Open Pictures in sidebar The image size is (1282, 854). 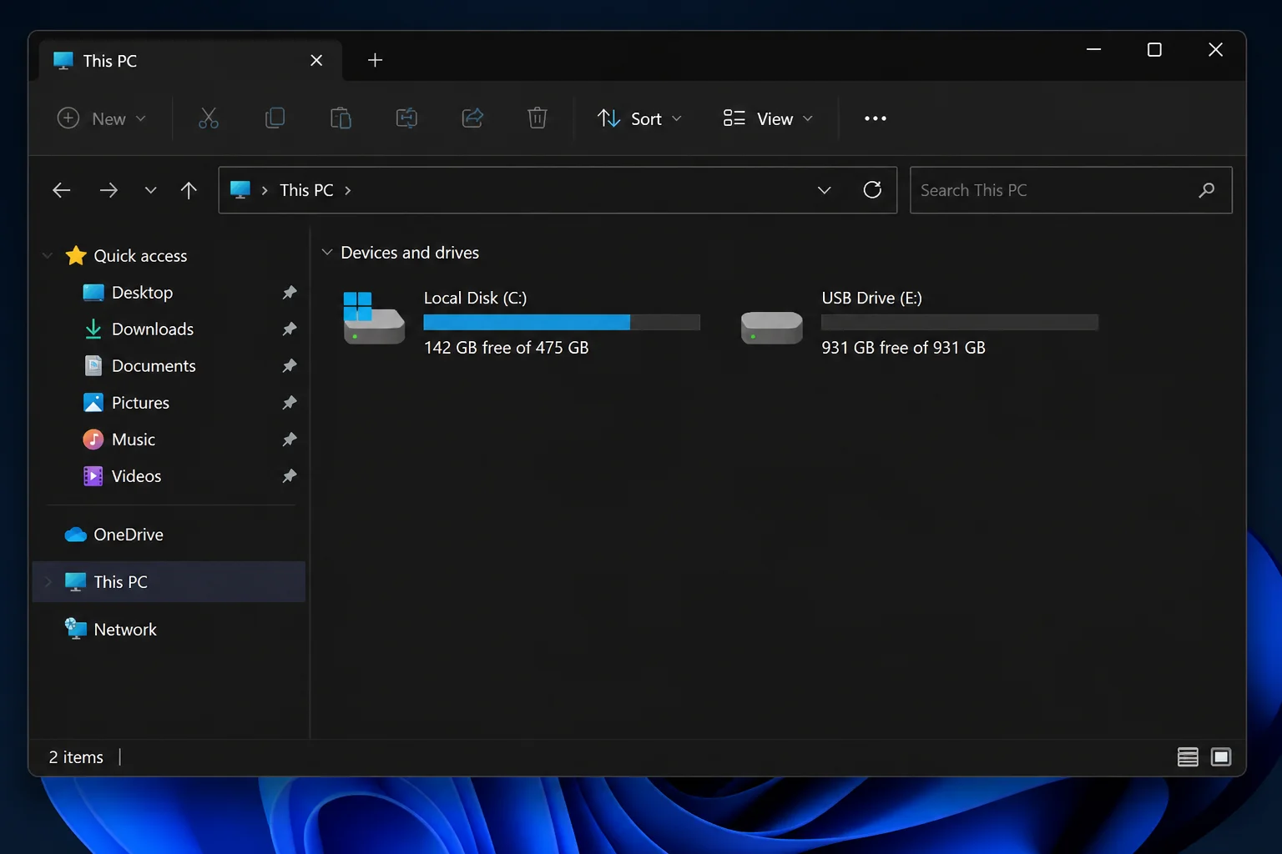pos(140,403)
